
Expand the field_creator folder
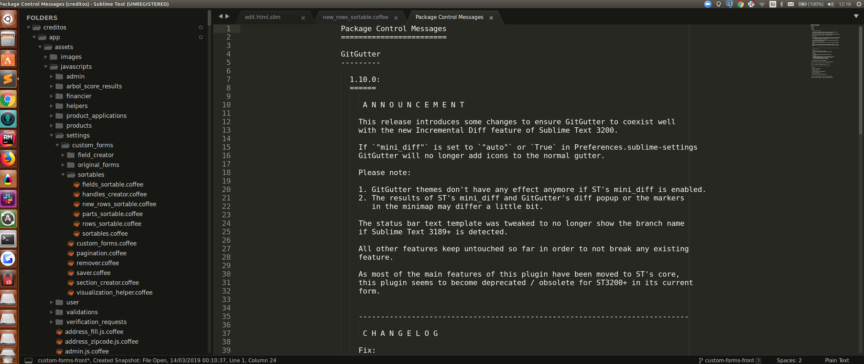click(63, 155)
